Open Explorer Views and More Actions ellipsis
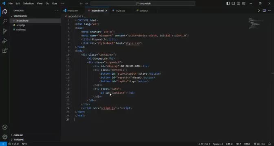This screenshot has height=146, width=274. (56, 11)
